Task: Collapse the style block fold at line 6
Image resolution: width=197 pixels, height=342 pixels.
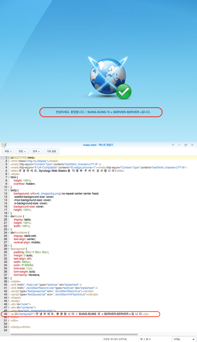Action: [9, 174]
